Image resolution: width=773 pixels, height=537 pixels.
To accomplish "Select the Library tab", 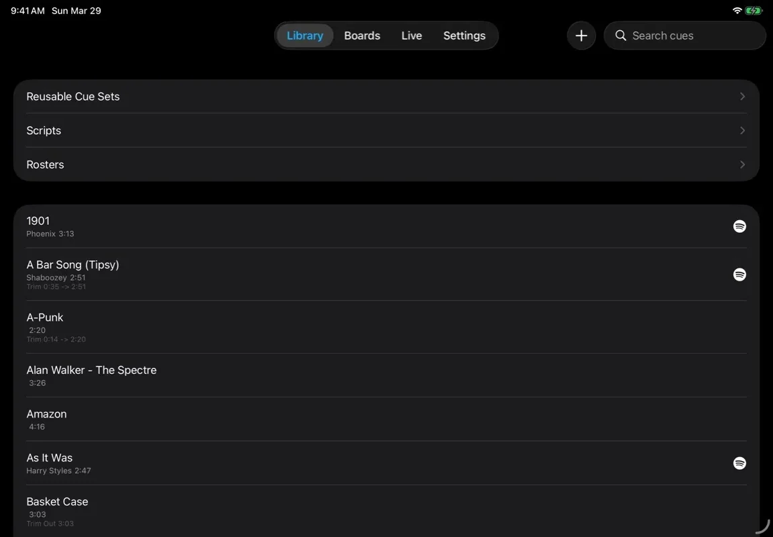I will coord(305,35).
